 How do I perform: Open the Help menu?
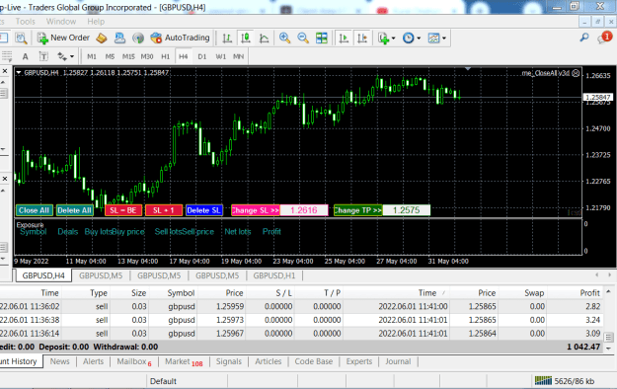pos(96,22)
